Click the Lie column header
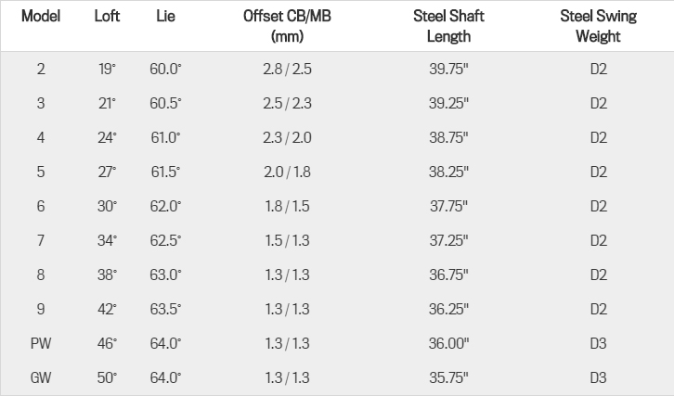 click(165, 17)
